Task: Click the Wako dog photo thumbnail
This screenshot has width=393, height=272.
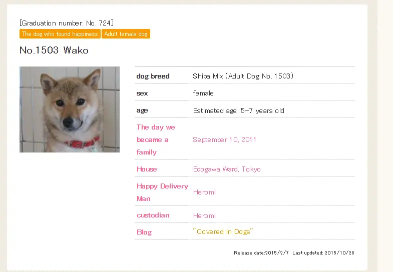Action: coord(70,109)
